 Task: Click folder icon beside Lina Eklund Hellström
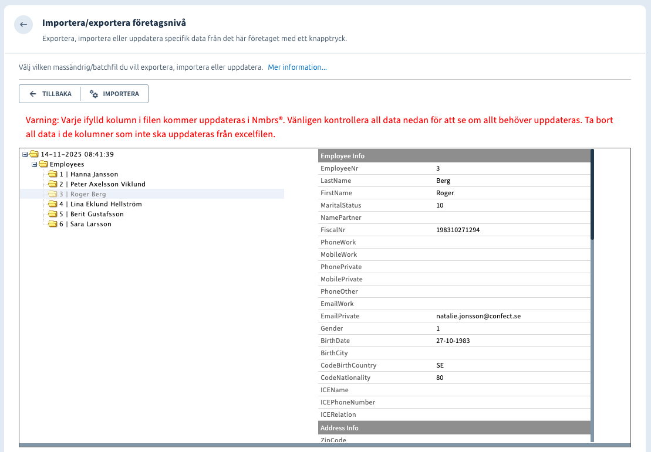(53, 204)
